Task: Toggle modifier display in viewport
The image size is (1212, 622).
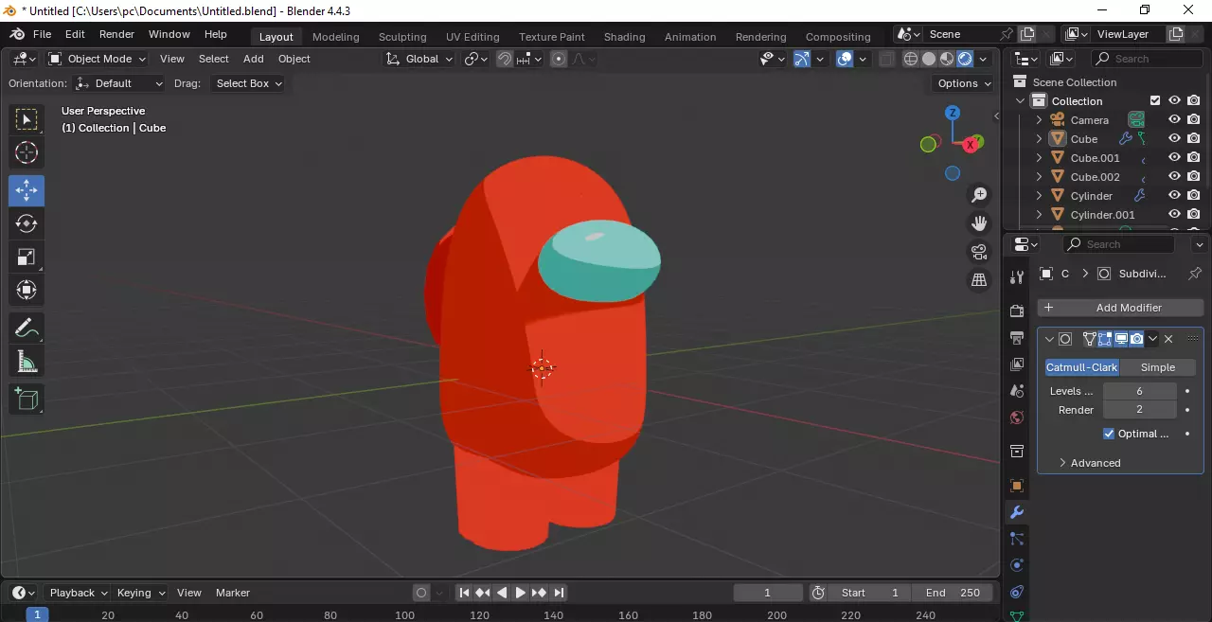Action: 1121,339
